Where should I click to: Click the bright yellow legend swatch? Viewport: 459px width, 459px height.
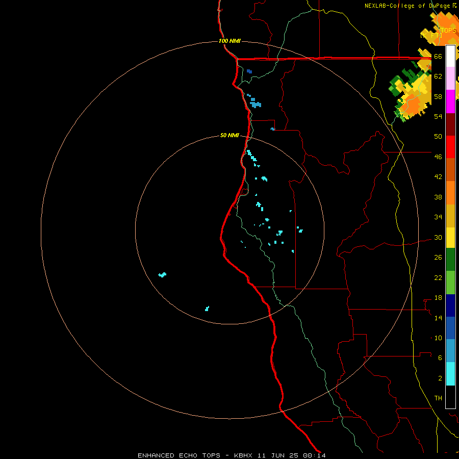click(450, 237)
